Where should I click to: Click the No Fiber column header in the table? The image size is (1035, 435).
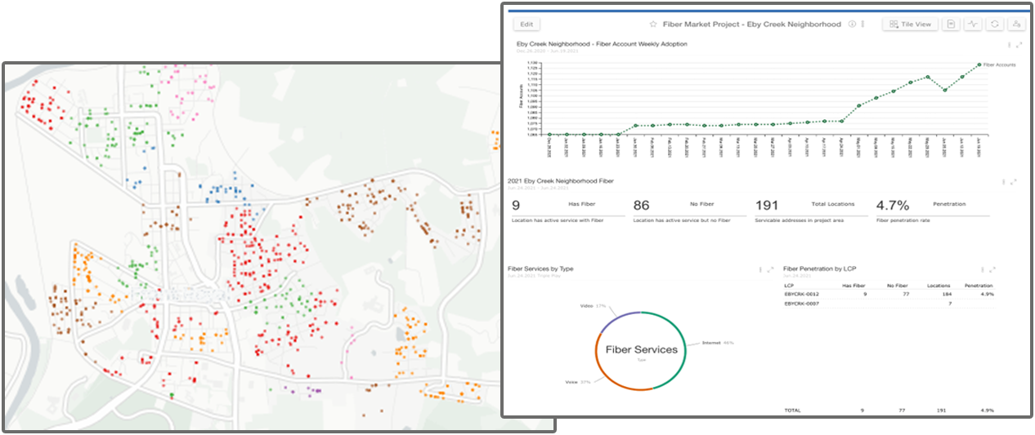click(x=898, y=286)
